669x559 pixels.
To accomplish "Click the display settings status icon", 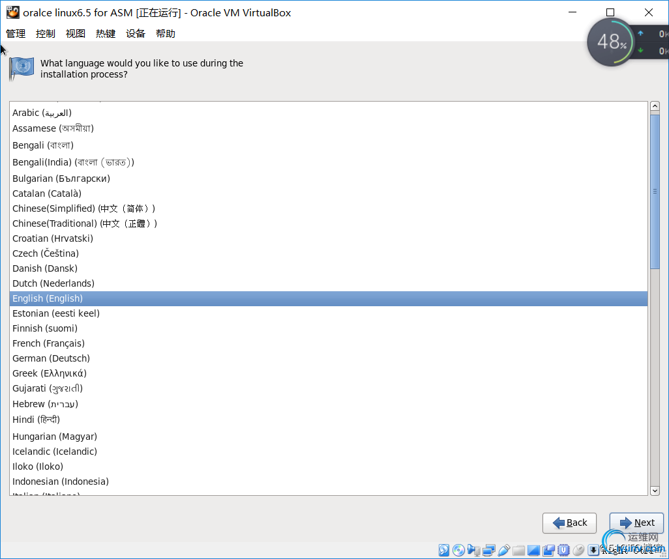I will 534,551.
